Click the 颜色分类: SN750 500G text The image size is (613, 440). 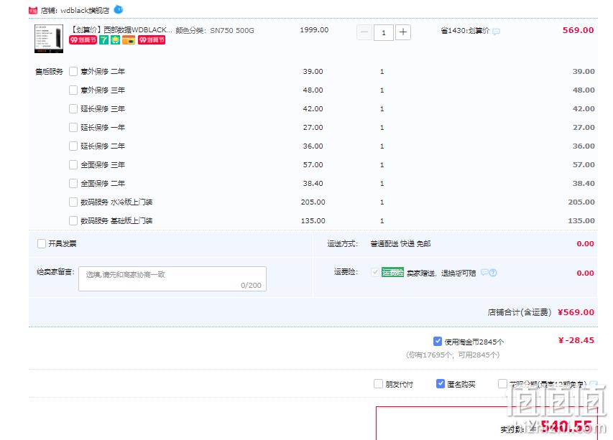pos(215,30)
